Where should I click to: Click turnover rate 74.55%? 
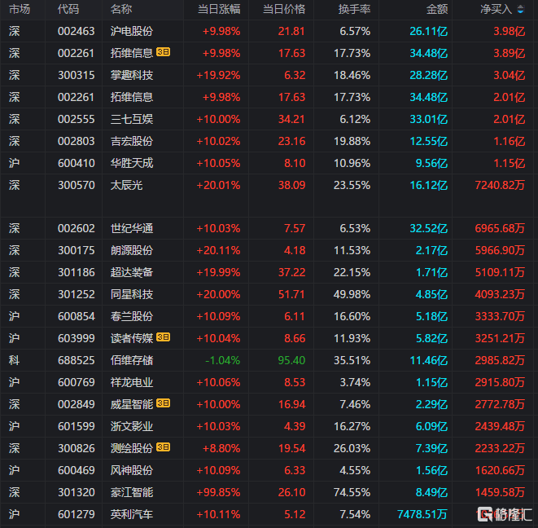352,492
